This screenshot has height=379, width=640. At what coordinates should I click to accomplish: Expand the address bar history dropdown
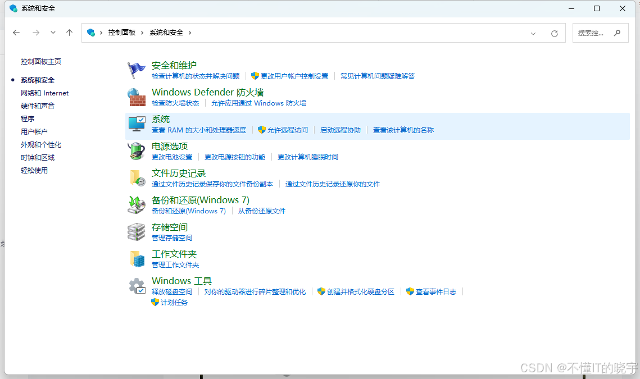click(x=533, y=34)
